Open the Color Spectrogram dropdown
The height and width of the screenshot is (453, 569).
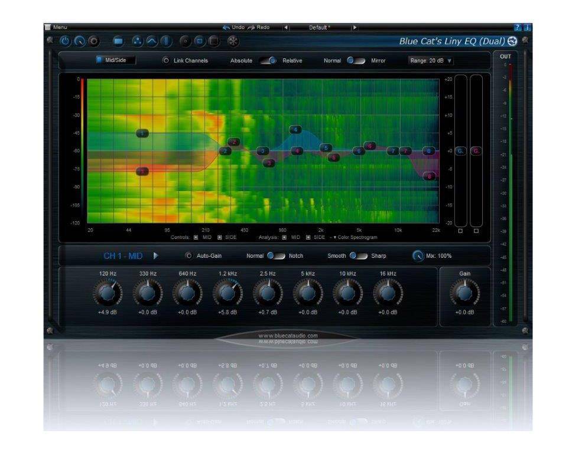pyautogui.click(x=355, y=237)
